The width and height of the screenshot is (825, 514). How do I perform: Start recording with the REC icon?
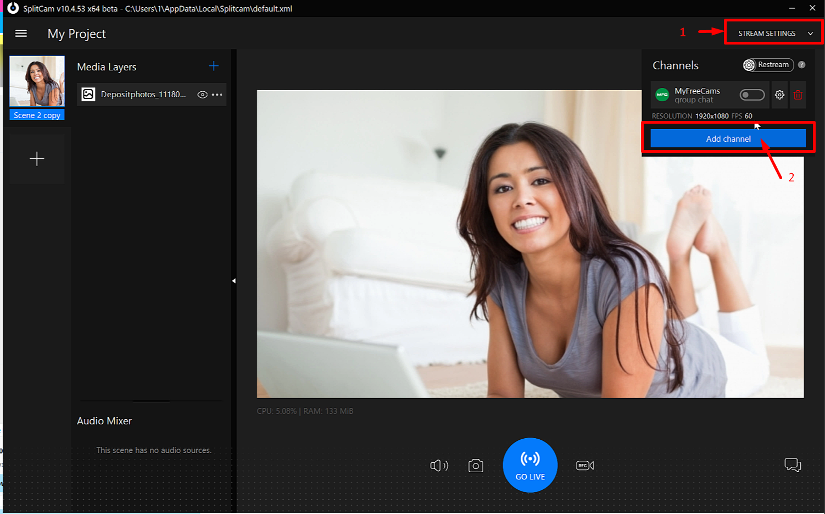coord(584,466)
